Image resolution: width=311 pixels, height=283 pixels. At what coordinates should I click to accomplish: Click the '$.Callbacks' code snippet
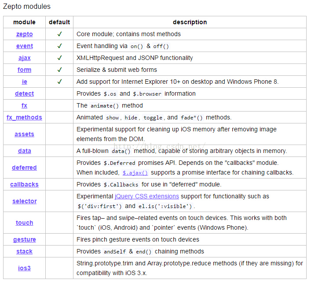(x=121, y=185)
